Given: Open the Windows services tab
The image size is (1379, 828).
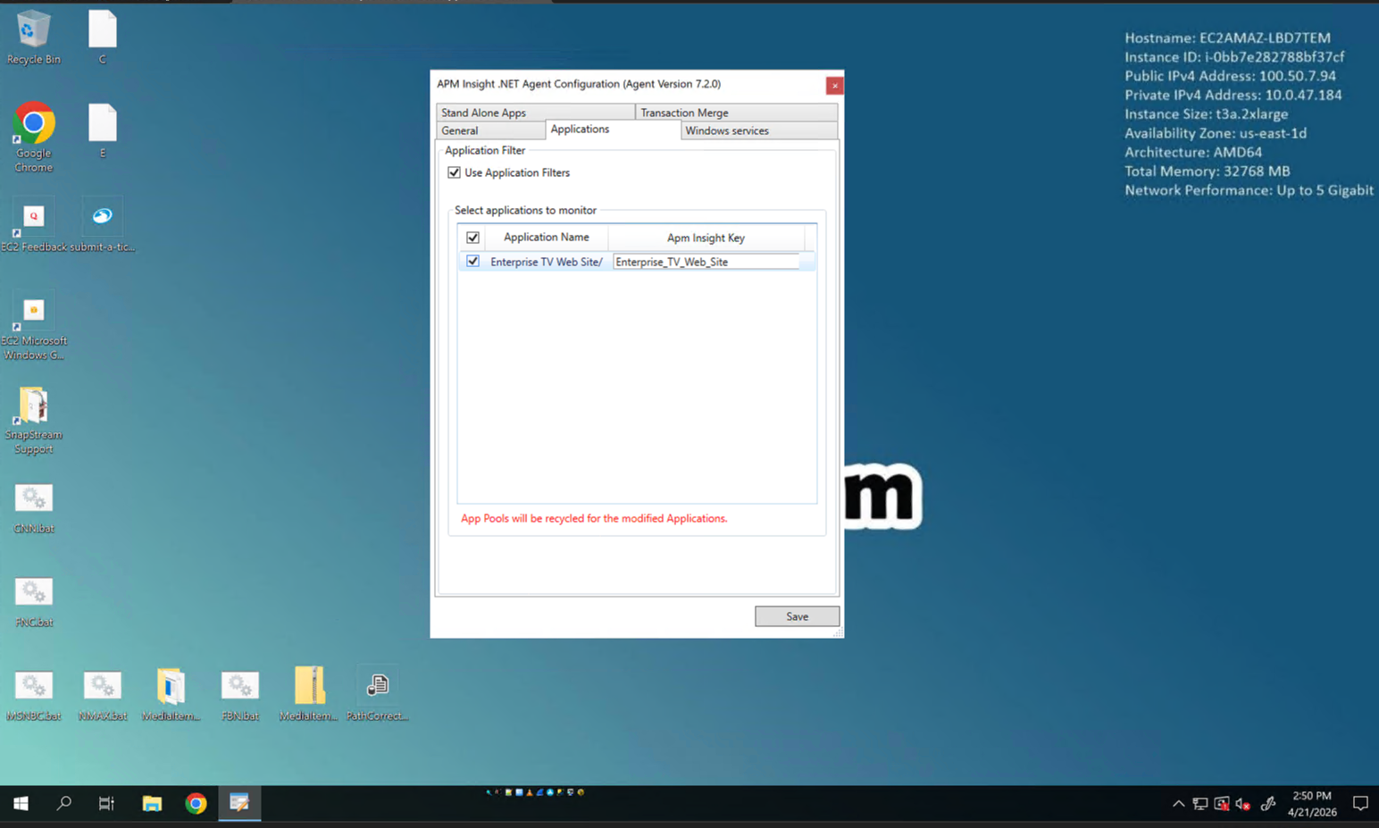Looking at the screenshot, I should click(x=758, y=130).
